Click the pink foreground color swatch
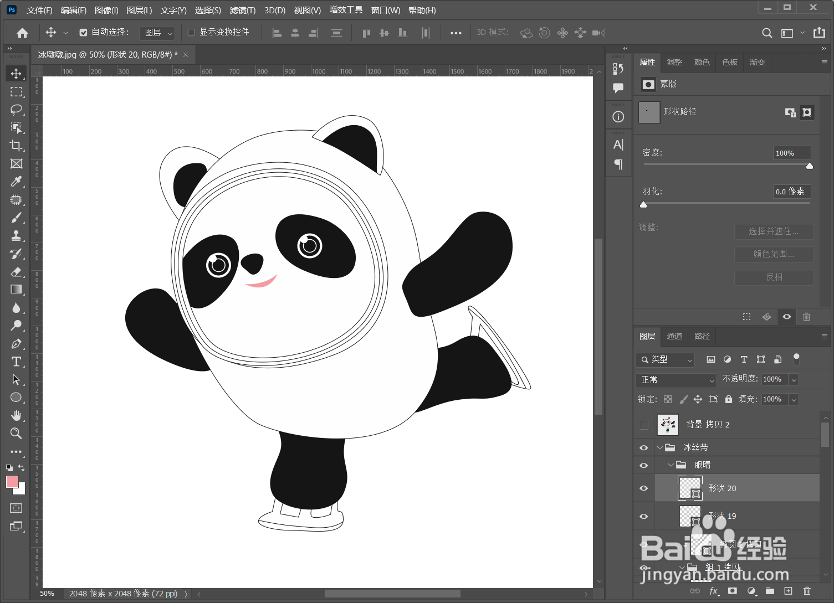Screen dimensions: 834x603 [x=12, y=482]
